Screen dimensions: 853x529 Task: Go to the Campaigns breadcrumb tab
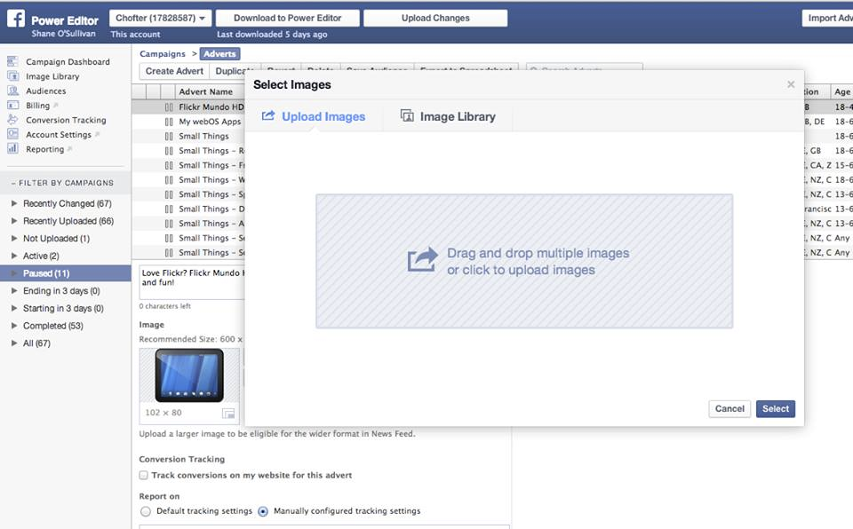pyautogui.click(x=163, y=54)
